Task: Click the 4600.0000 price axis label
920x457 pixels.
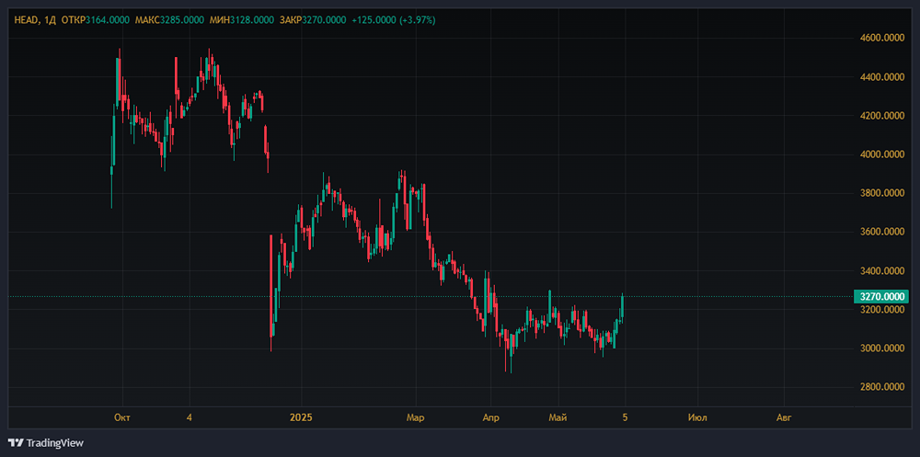Action: 880,38
